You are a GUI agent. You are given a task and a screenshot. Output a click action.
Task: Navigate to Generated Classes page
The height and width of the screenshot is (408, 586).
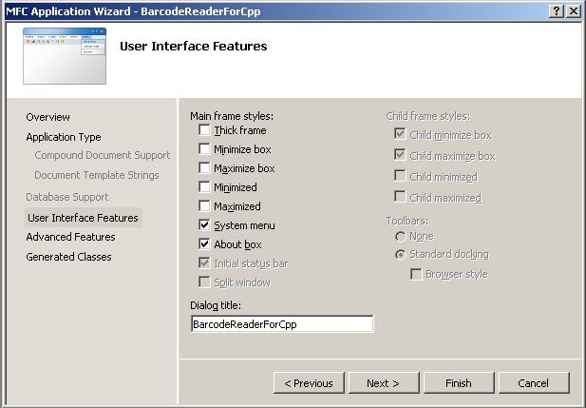[68, 257]
